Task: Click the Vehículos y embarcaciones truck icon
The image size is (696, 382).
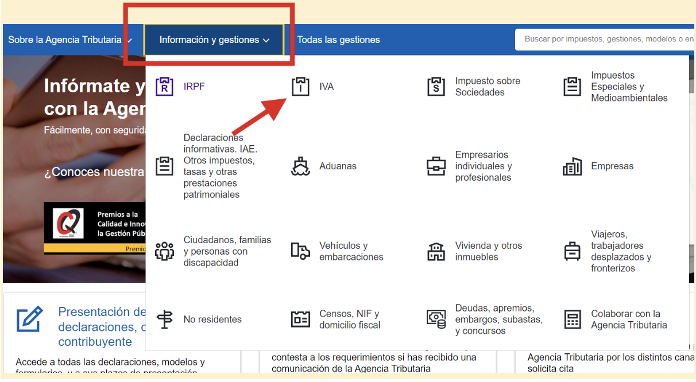Action: click(x=300, y=251)
